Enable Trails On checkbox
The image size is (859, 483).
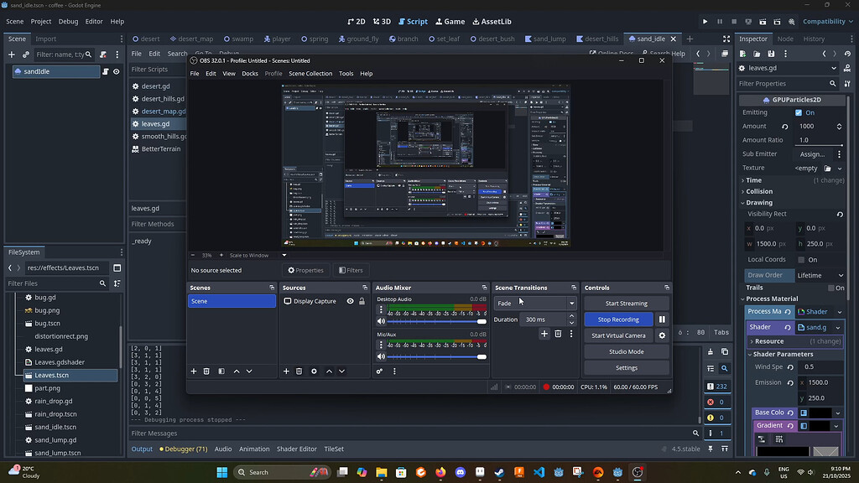831,288
